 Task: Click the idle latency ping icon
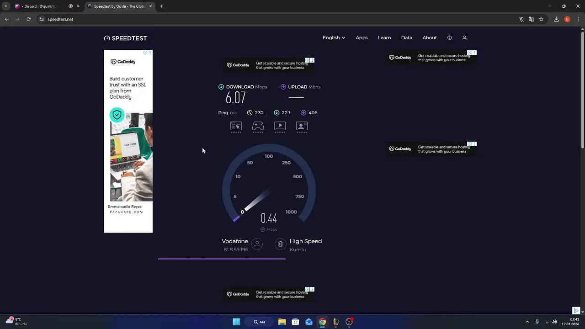coord(250,112)
